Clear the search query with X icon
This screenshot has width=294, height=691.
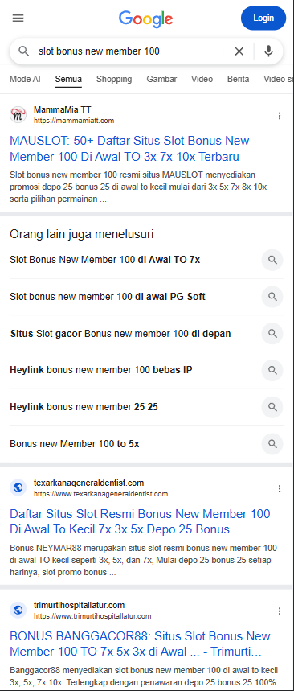239,51
